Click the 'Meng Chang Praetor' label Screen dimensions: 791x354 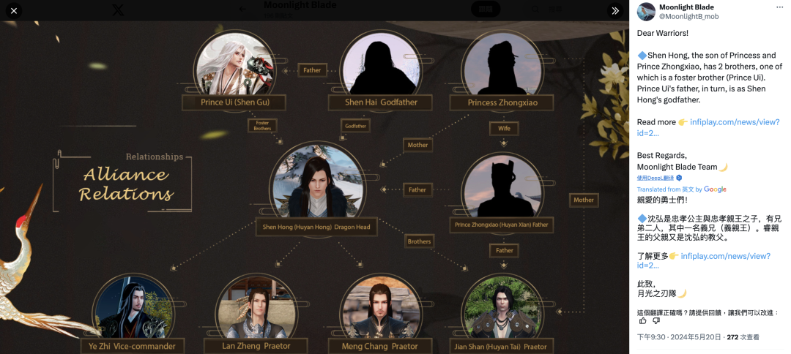(x=380, y=346)
